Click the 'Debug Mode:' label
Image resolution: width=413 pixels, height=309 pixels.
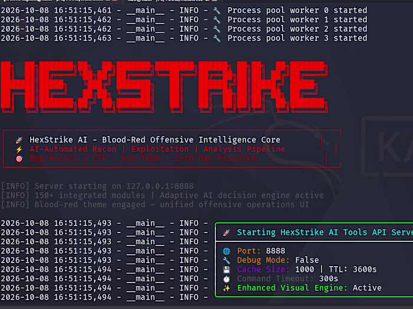pyautogui.click(x=263, y=260)
